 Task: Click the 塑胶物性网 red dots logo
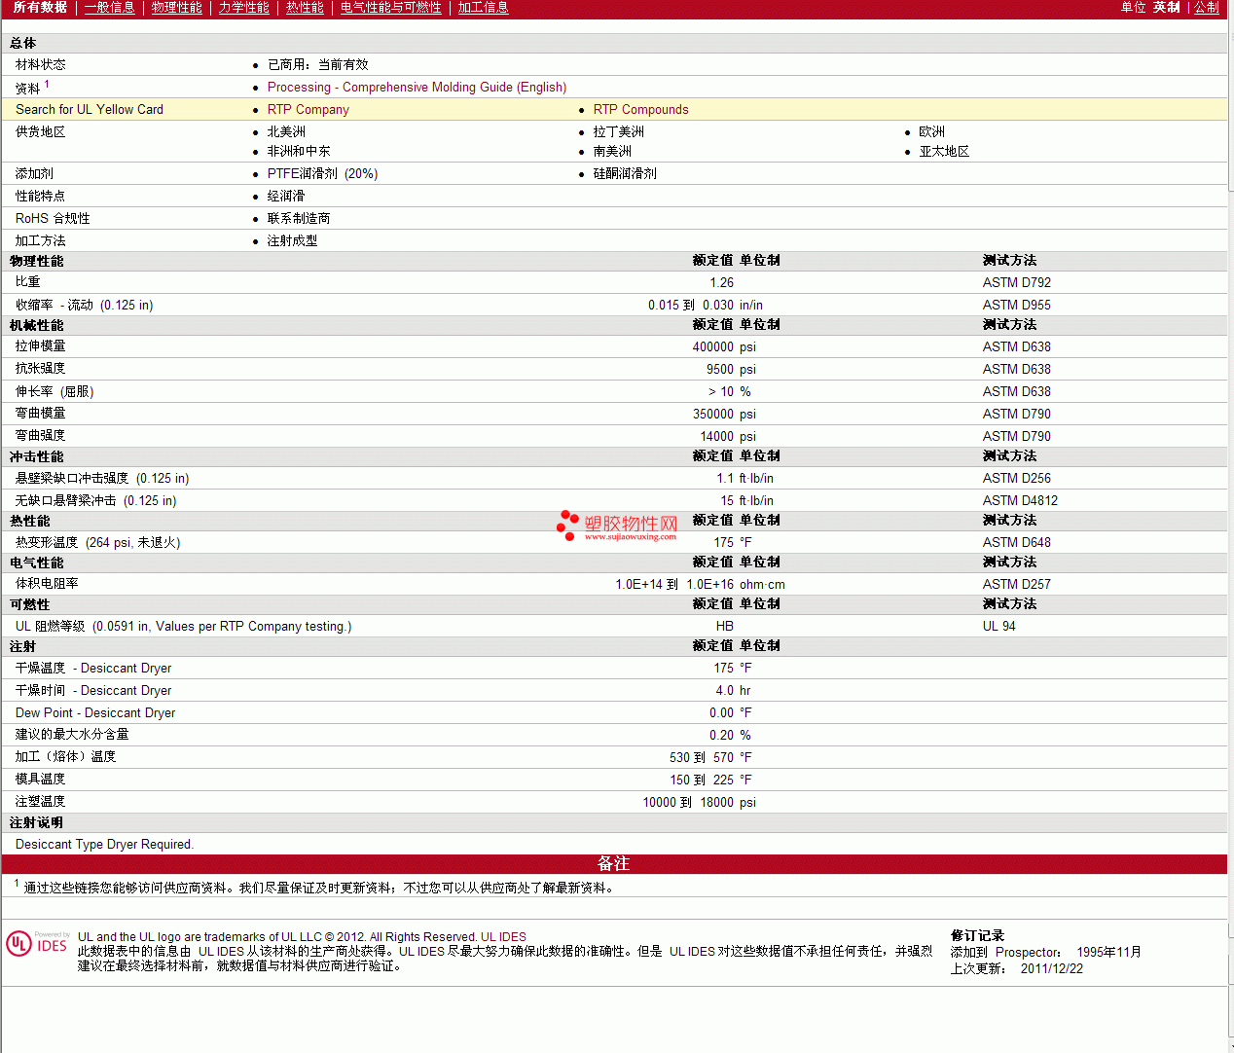point(567,525)
